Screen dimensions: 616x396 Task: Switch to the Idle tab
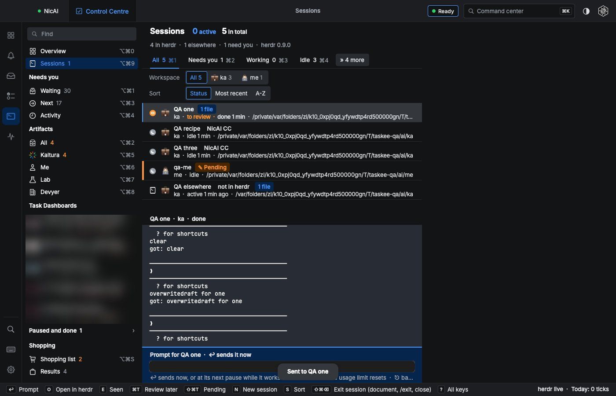(314, 60)
